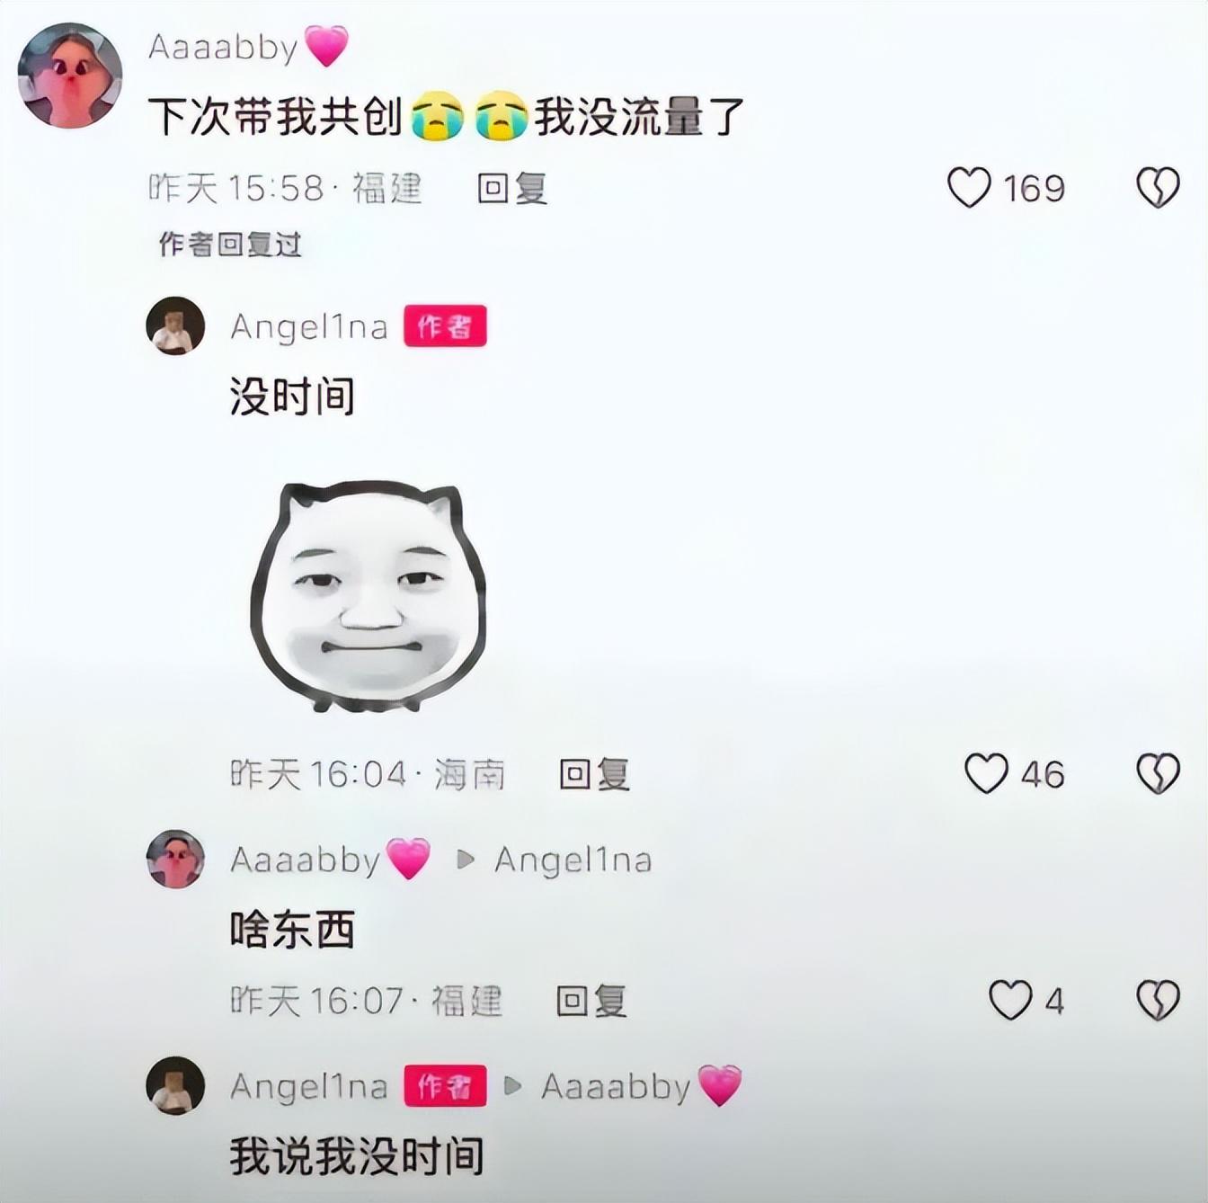Image resolution: width=1208 pixels, height=1203 pixels.
Task: Tap the replied-to name Aaaabby in last reply
Action: [x=615, y=1086]
